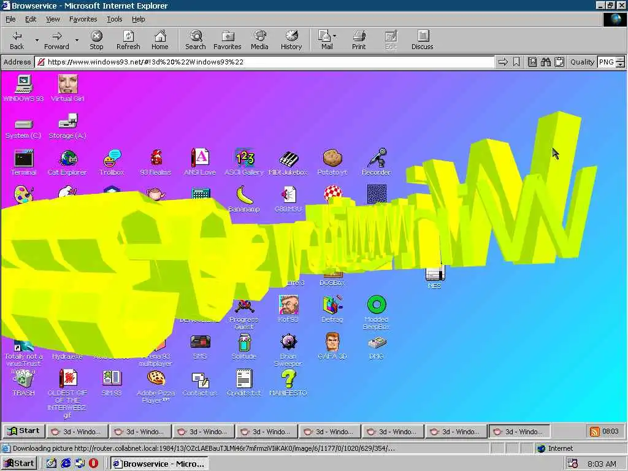Stop the page loading
This screenshot has height=471, width=628.
click(x=96, y=40)
